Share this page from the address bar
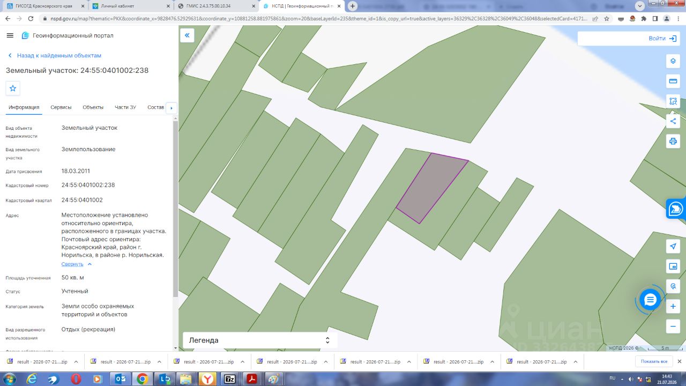The image size is (686, 386). coord(594,18)
